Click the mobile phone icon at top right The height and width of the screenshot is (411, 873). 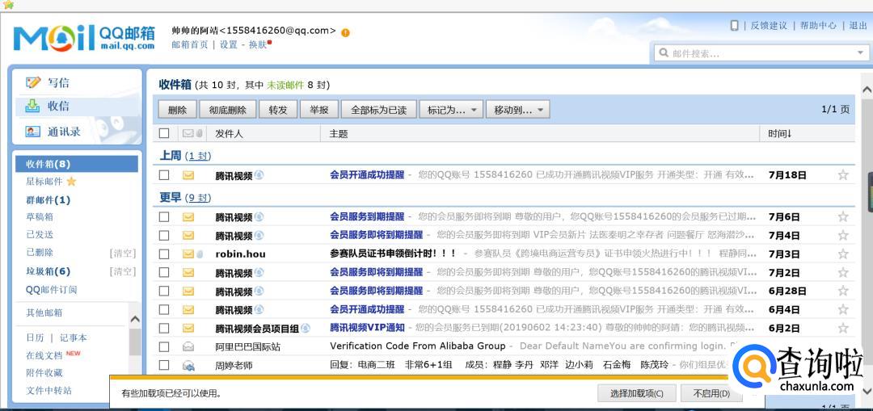coord(734,26)
